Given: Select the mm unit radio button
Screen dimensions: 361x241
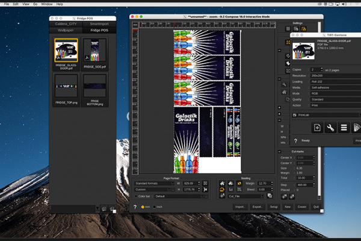Looking at the screenshot, I should click(x=142, y=207).
